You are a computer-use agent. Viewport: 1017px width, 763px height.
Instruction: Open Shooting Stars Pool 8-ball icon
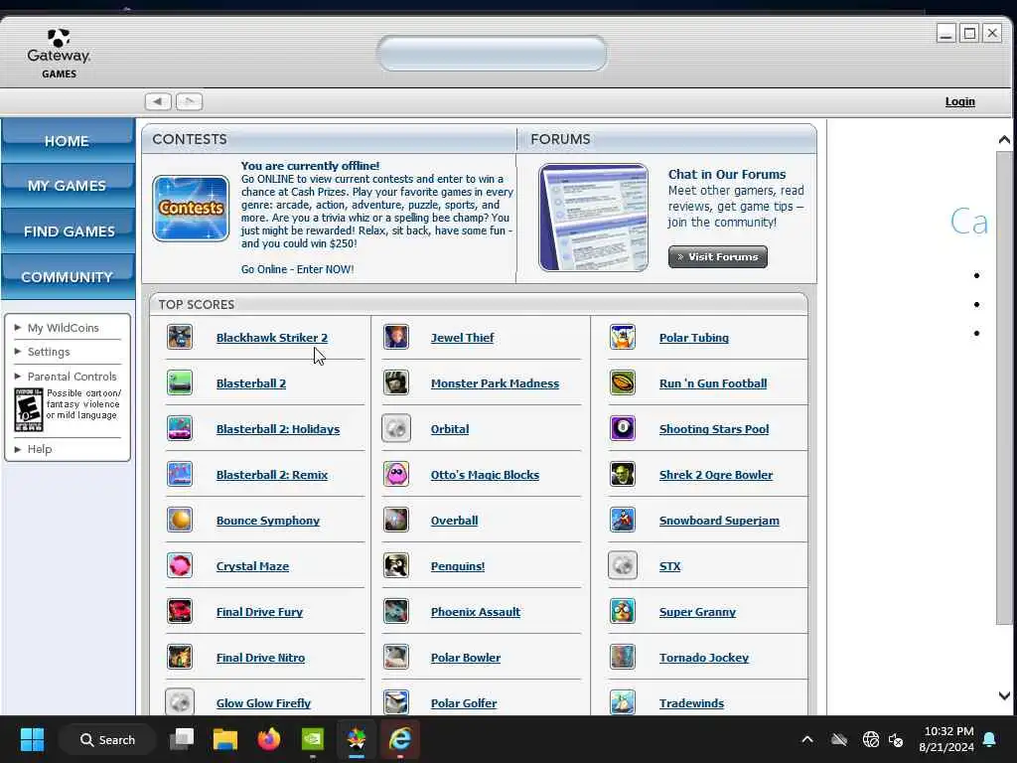[x=623, y=429]
